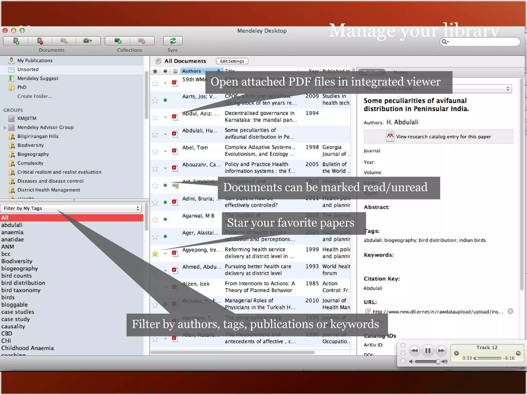Viewport: 527px width, 395px height.
Task: Star the Abel, Tom paper
Action: 155,151
